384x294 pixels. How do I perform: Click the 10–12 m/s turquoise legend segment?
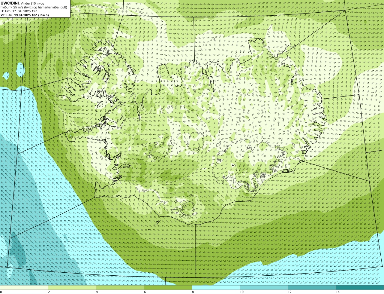point(264,287)
